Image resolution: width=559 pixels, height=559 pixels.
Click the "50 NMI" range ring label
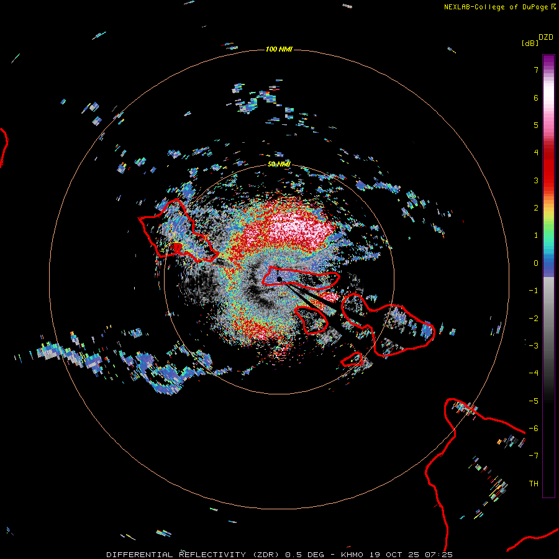279,164
